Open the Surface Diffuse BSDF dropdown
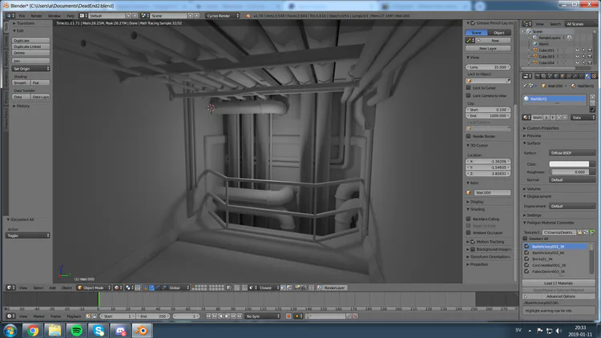This screenshot has height=338, width=601. pyautogui.click(x=572, y=153)
